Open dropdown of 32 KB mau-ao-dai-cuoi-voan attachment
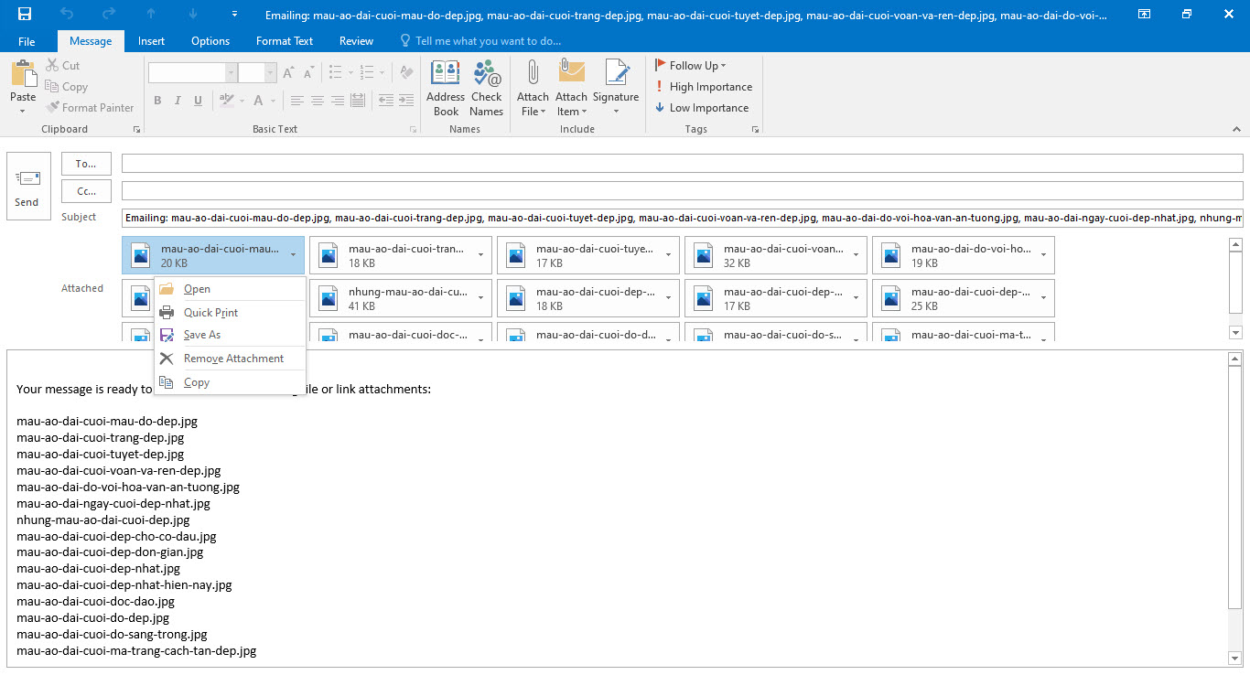Viewport: 1250px width, 675px height. coord(857,255)
